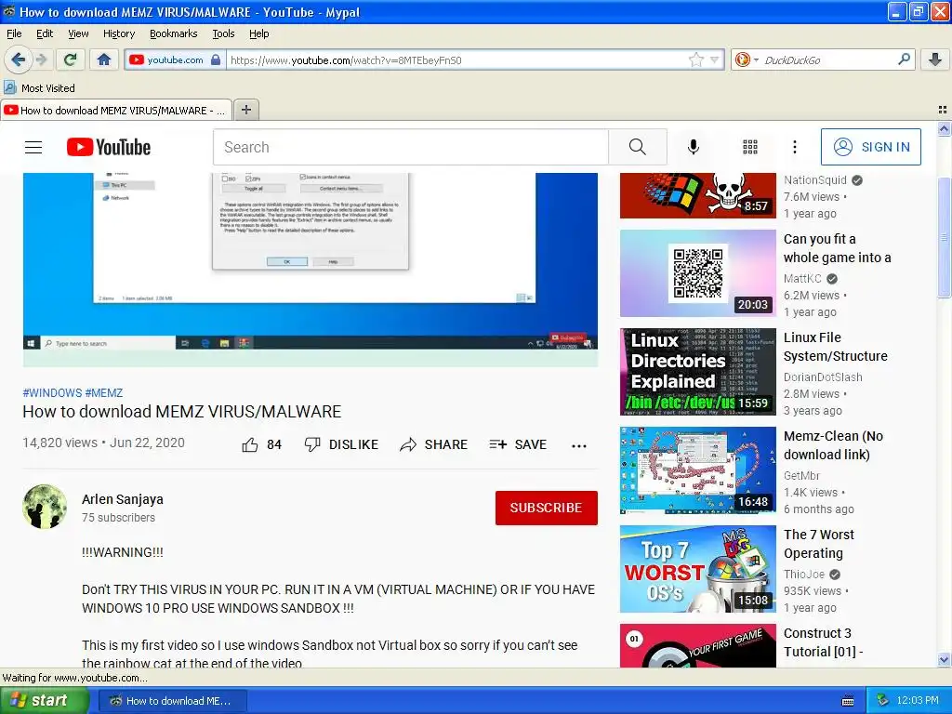Click the DISLIKE thumbs down button
Viewport: 952px width, 714px height.
tap(341, 444)
